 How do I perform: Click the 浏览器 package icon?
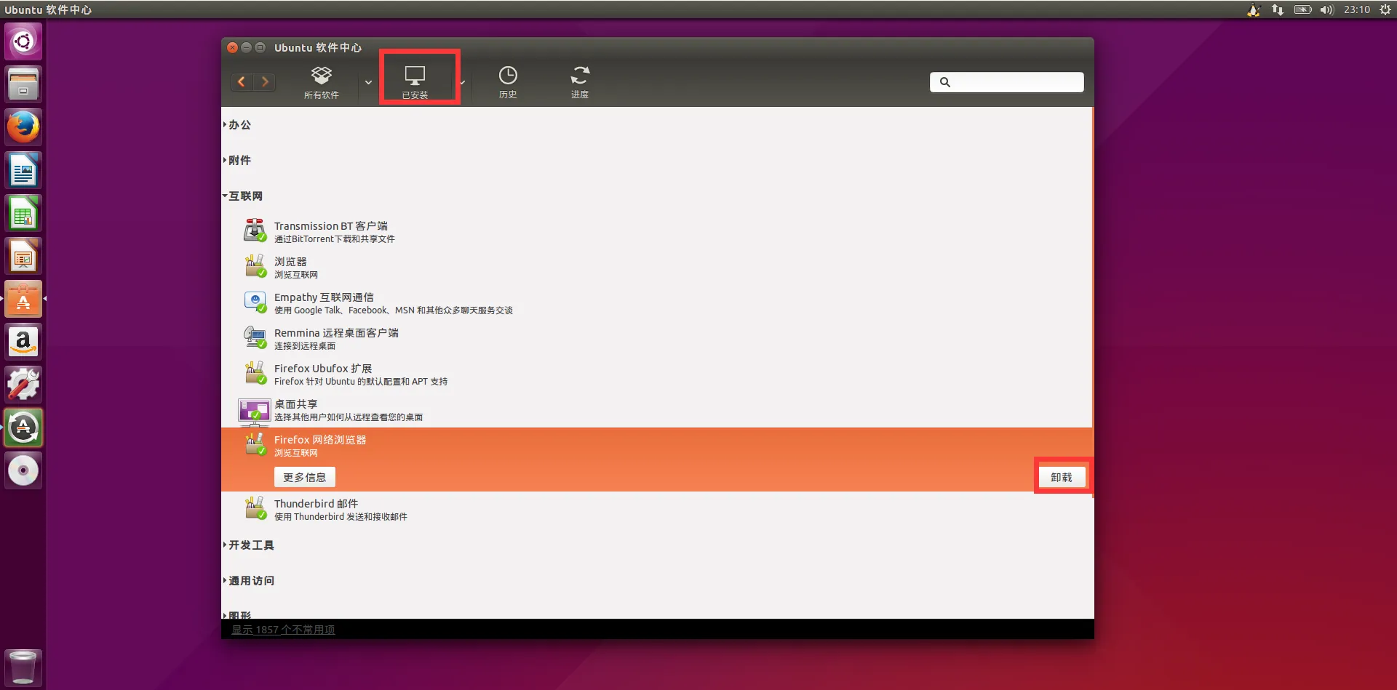coord(255,267)
